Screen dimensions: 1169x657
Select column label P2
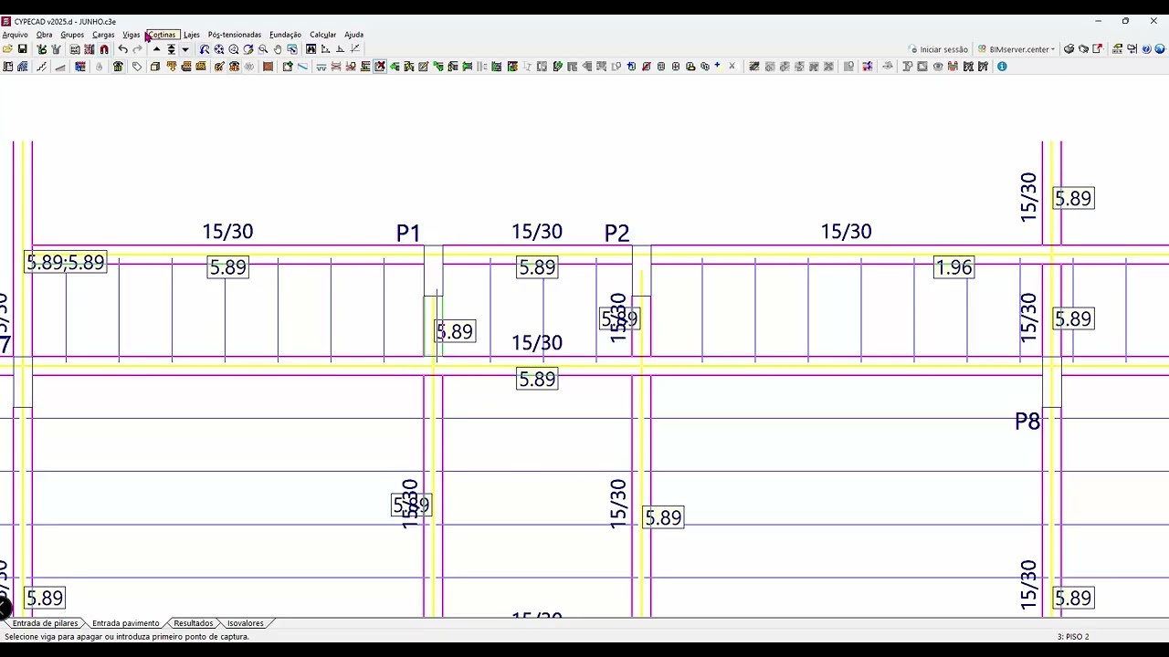pos(617,234)
